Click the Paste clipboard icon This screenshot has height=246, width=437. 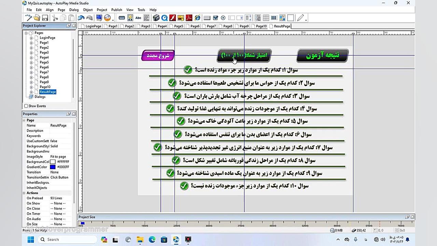tap(71, 18)
